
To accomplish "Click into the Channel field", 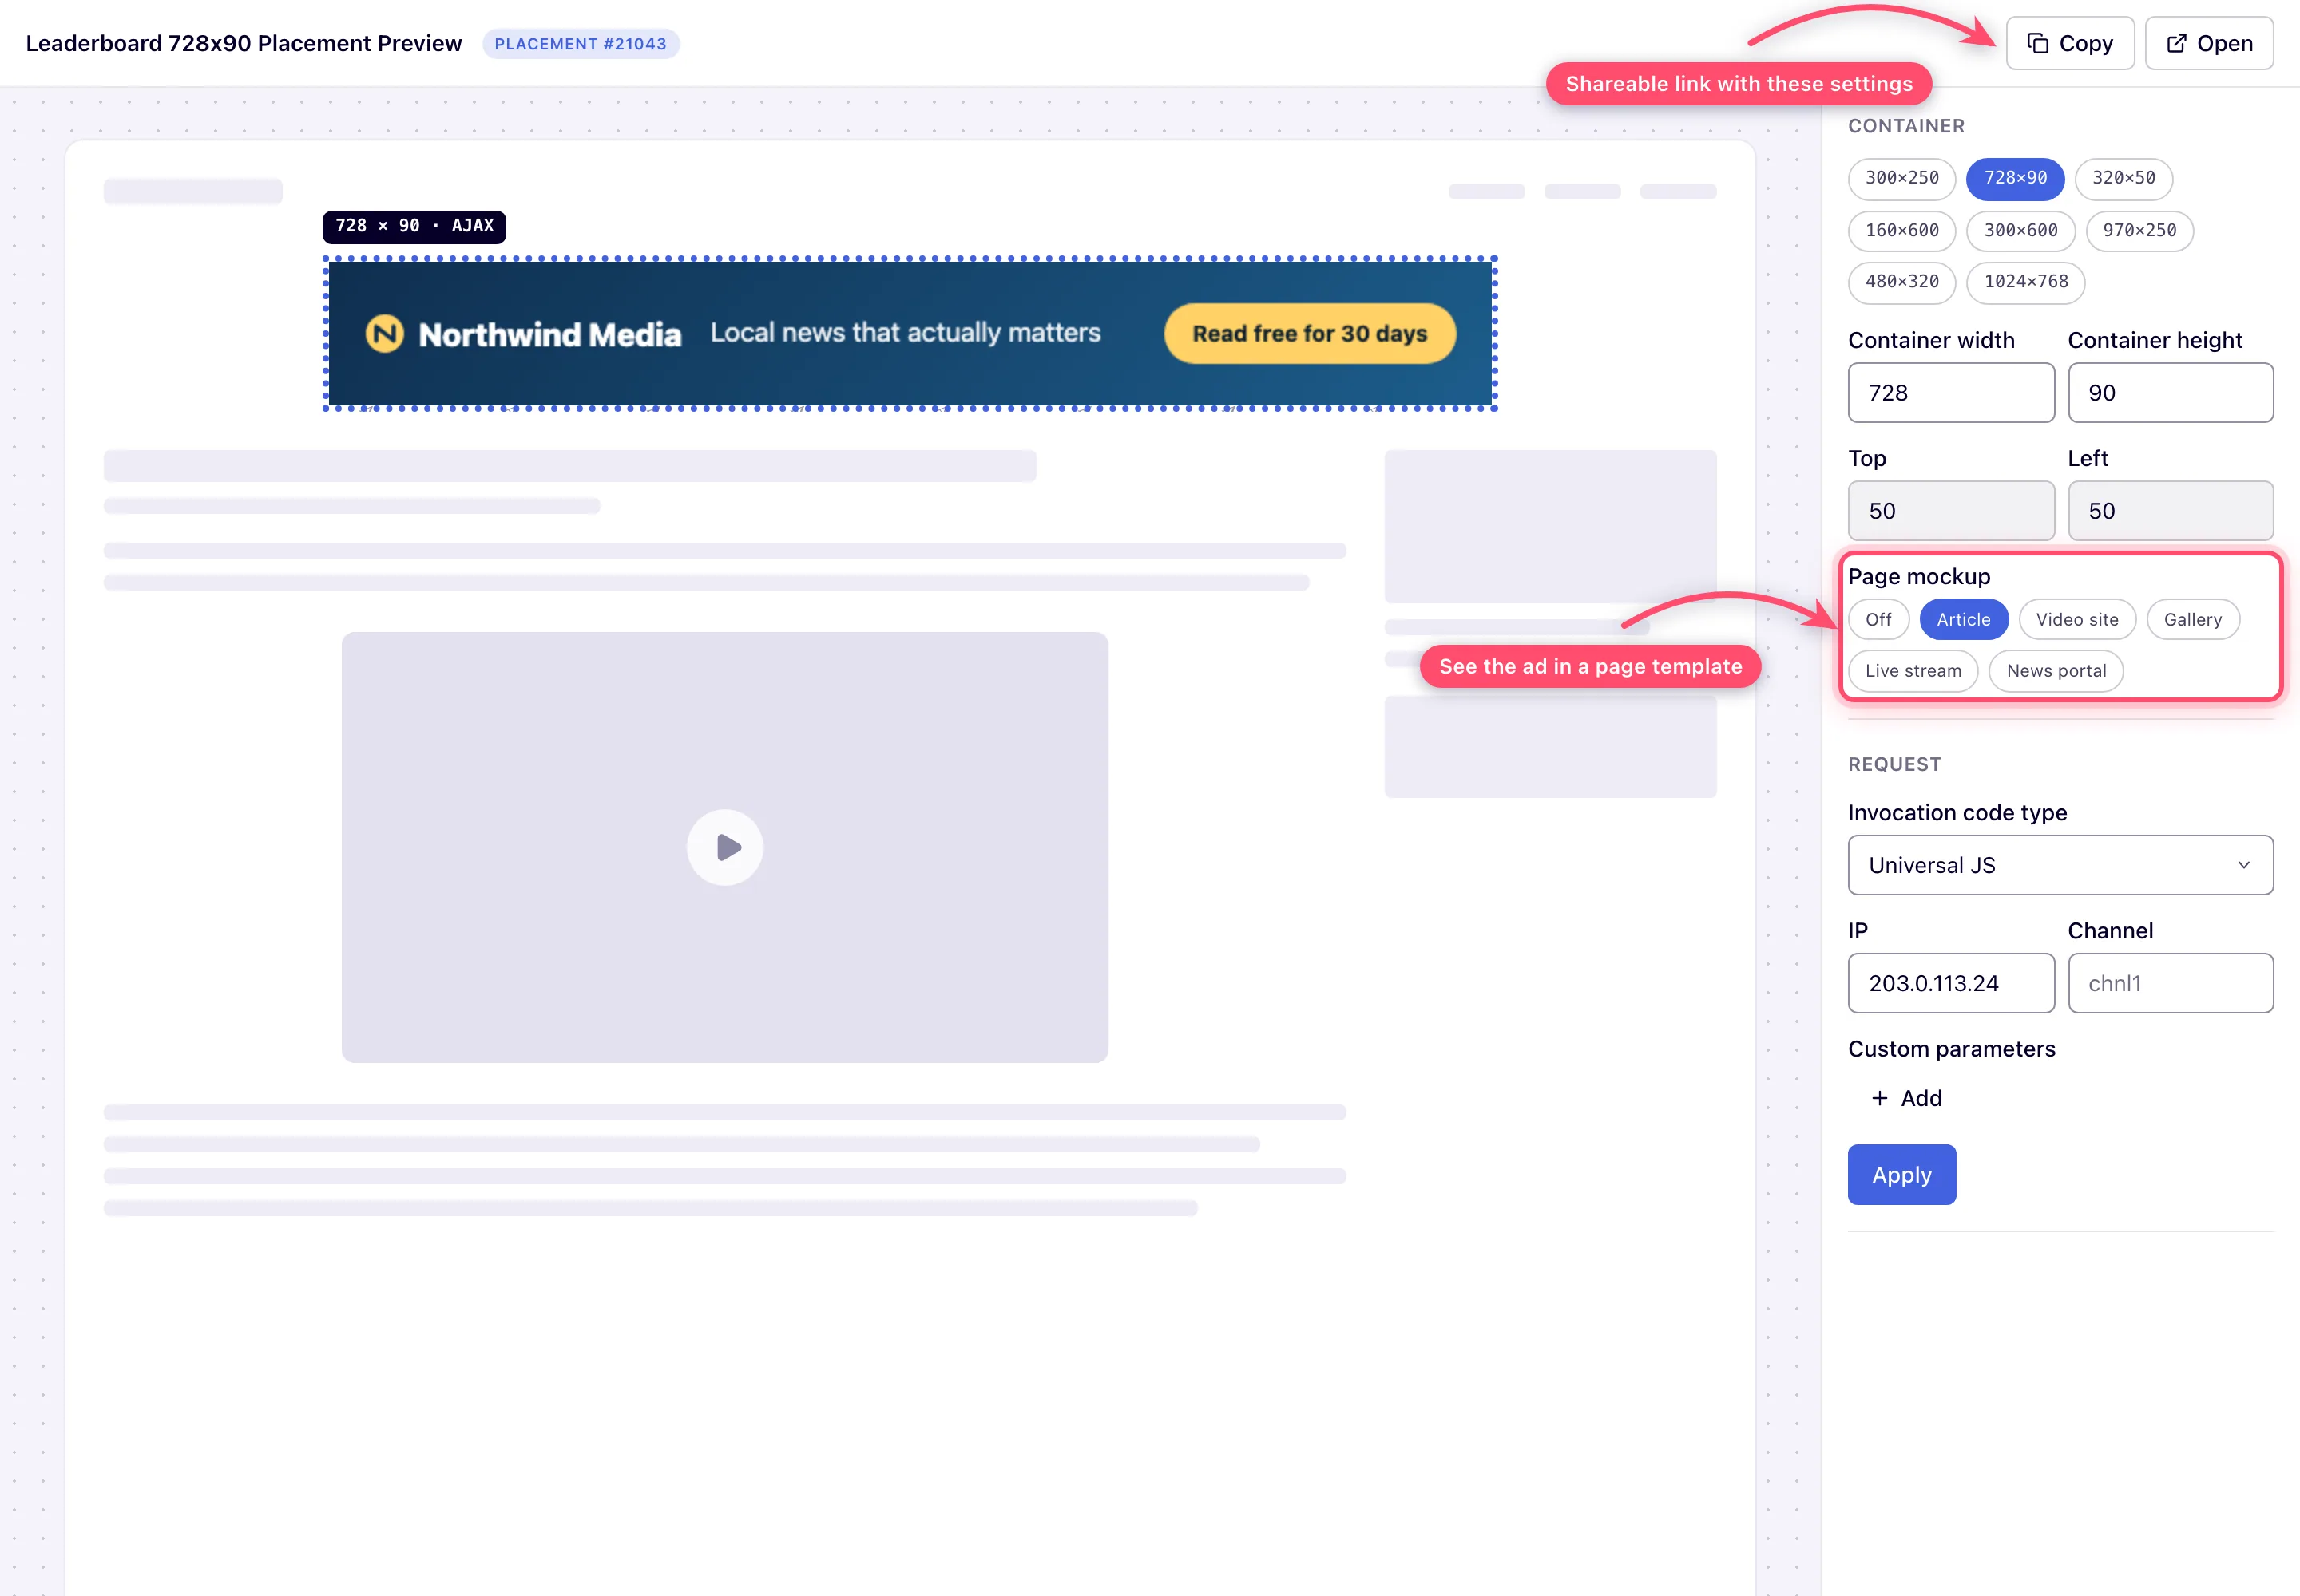I will click(2170, 983).
